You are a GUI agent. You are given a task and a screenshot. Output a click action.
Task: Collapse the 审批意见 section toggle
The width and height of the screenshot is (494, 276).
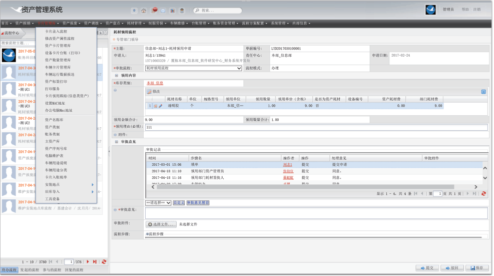117,142
